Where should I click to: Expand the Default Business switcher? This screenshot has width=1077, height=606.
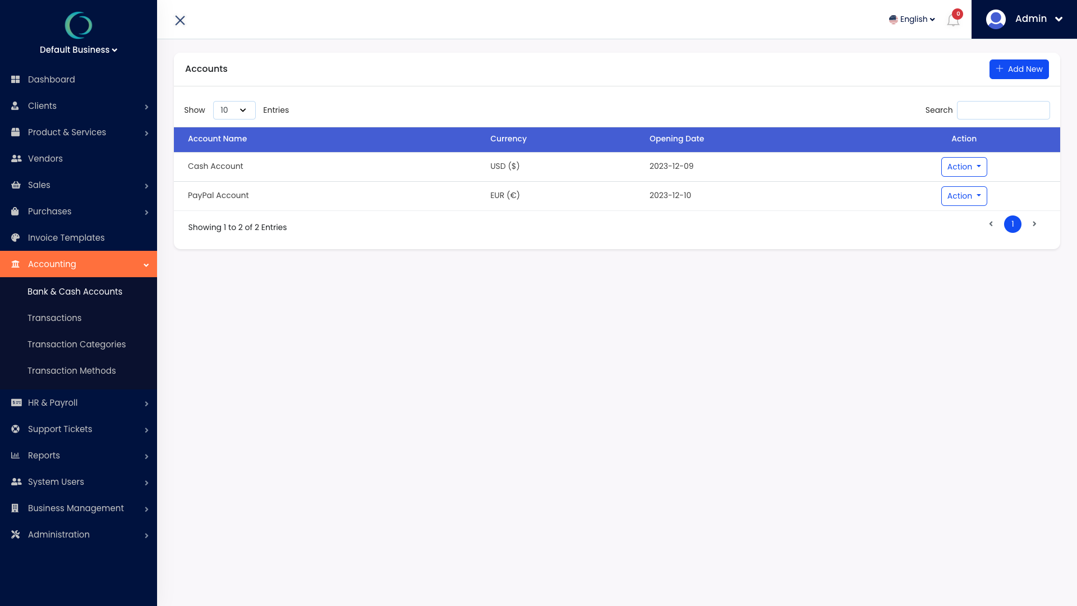pyautogui.click(x=78, y=49)
